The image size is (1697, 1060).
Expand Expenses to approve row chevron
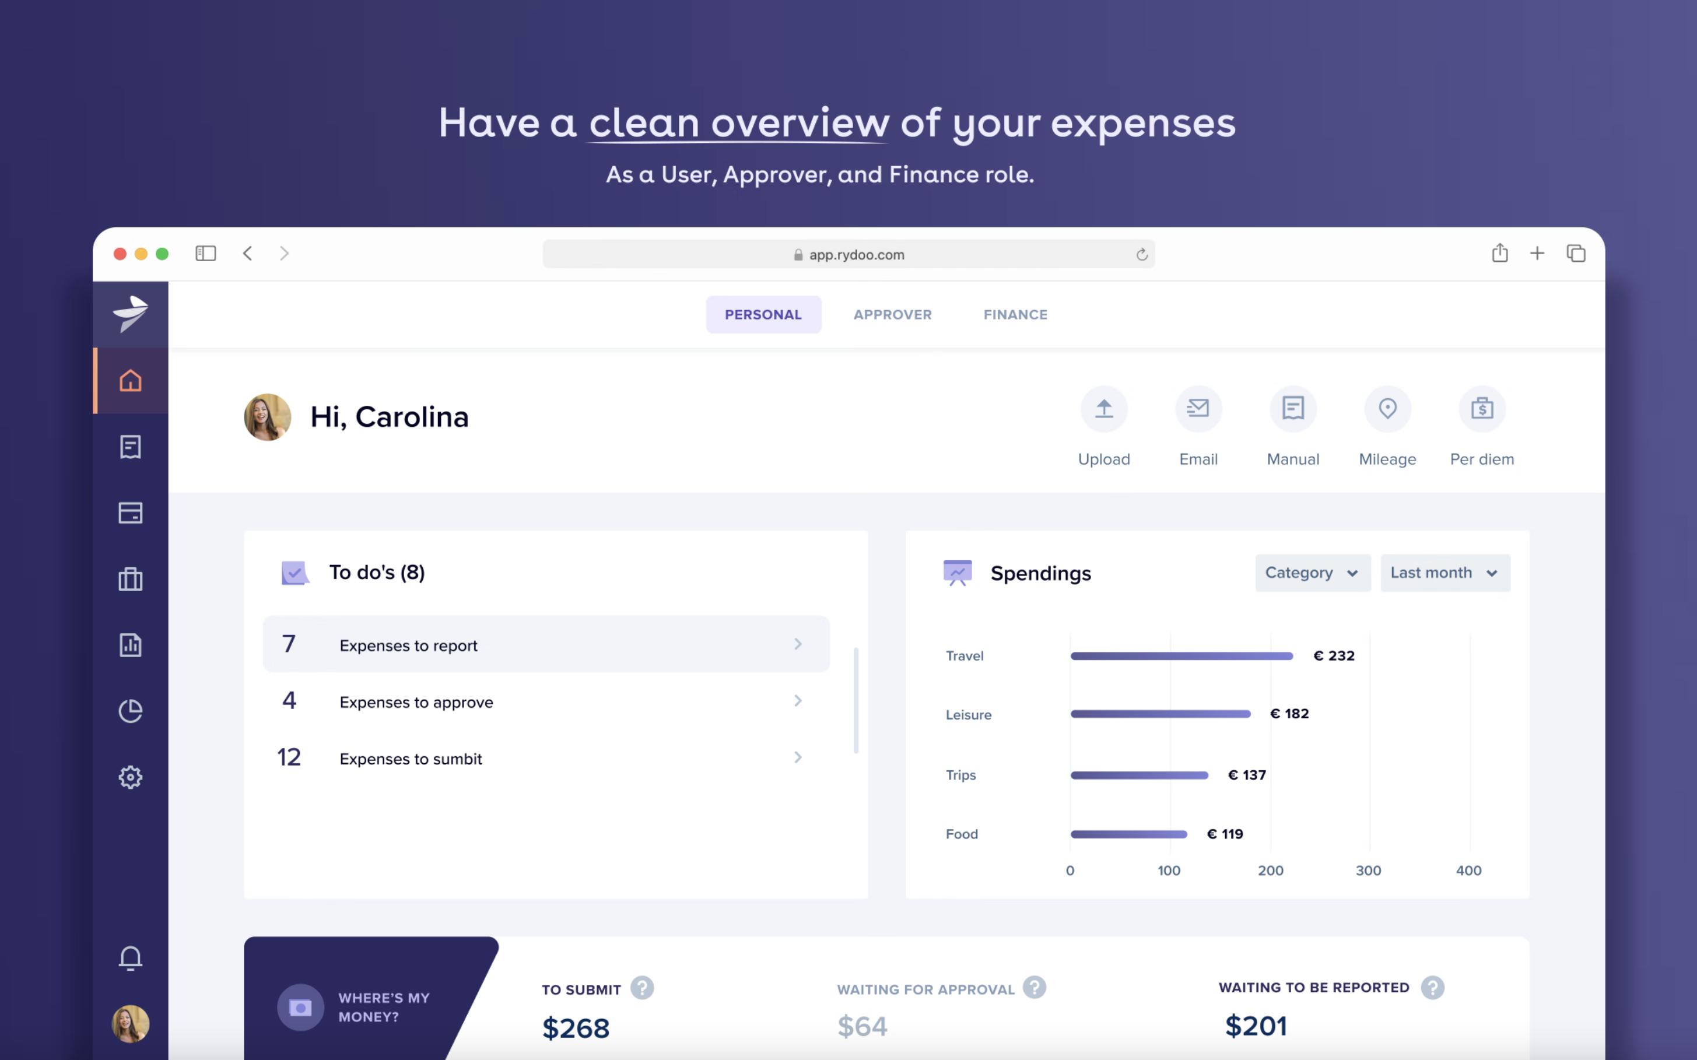[797, 700]
